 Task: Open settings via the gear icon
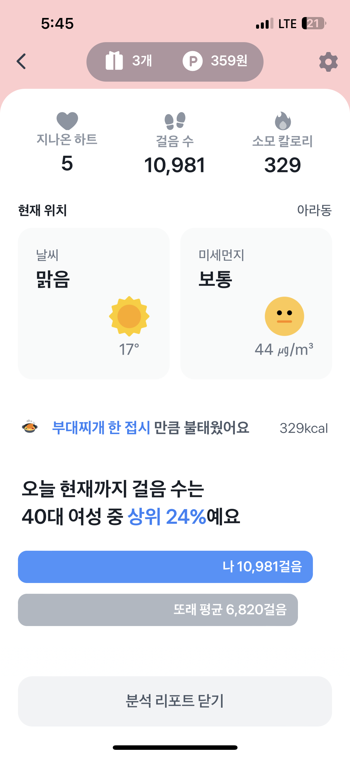pos(328,62)
